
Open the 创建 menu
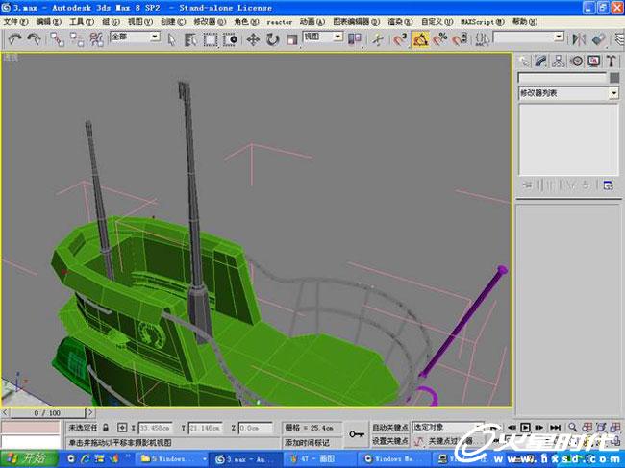pyautogui.click(x=173, y=22)
